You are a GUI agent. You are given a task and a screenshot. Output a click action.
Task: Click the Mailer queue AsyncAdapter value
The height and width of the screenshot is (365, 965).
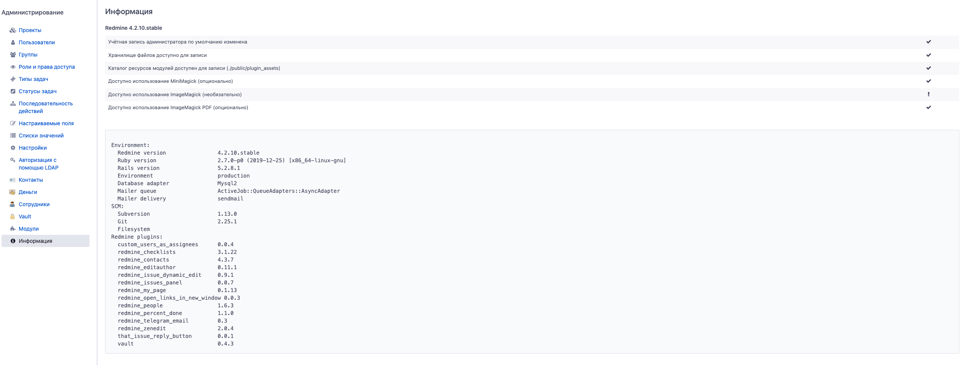coord(279,191)
